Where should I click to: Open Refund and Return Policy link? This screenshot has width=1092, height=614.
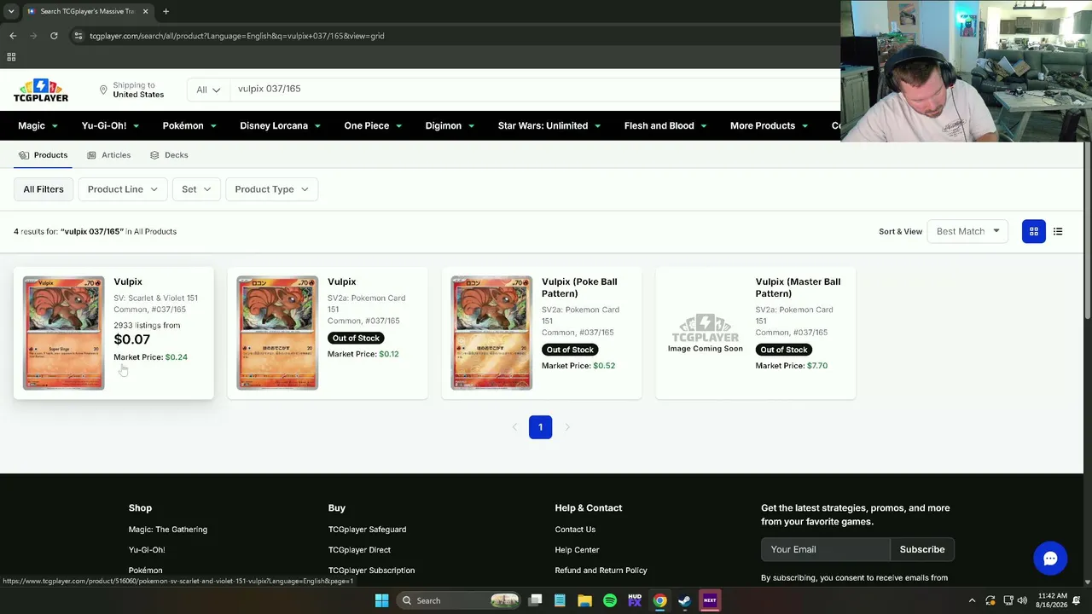point(601,571)
